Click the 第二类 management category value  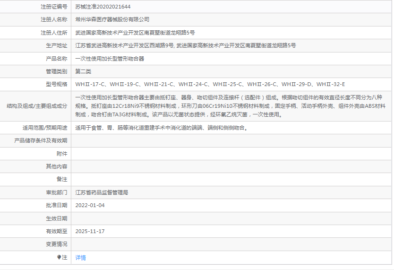pyautogui.click(x=83, y=71)
